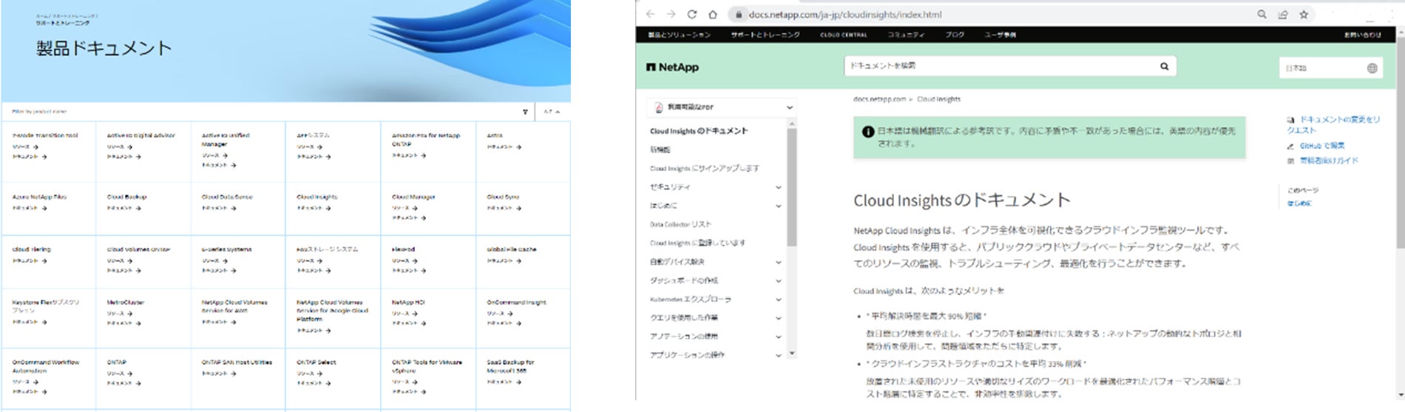1405x412 pixels.
Task: Select Cloud Manager in the product grid
Action: [x=413, y=197]
